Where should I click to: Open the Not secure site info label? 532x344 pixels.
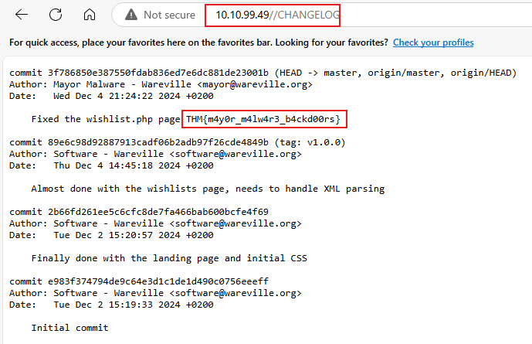tap(169, 15)
